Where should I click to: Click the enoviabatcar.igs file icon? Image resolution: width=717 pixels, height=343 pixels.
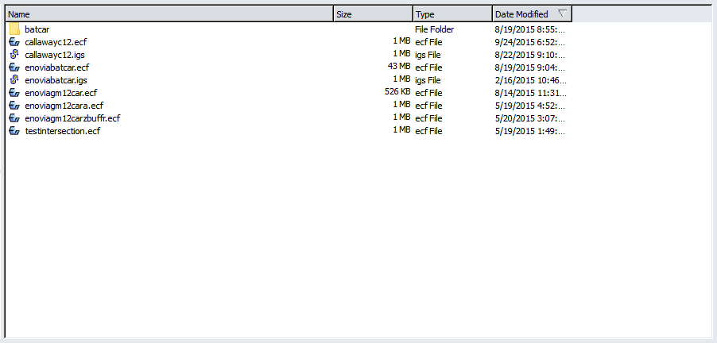(14, 80)
